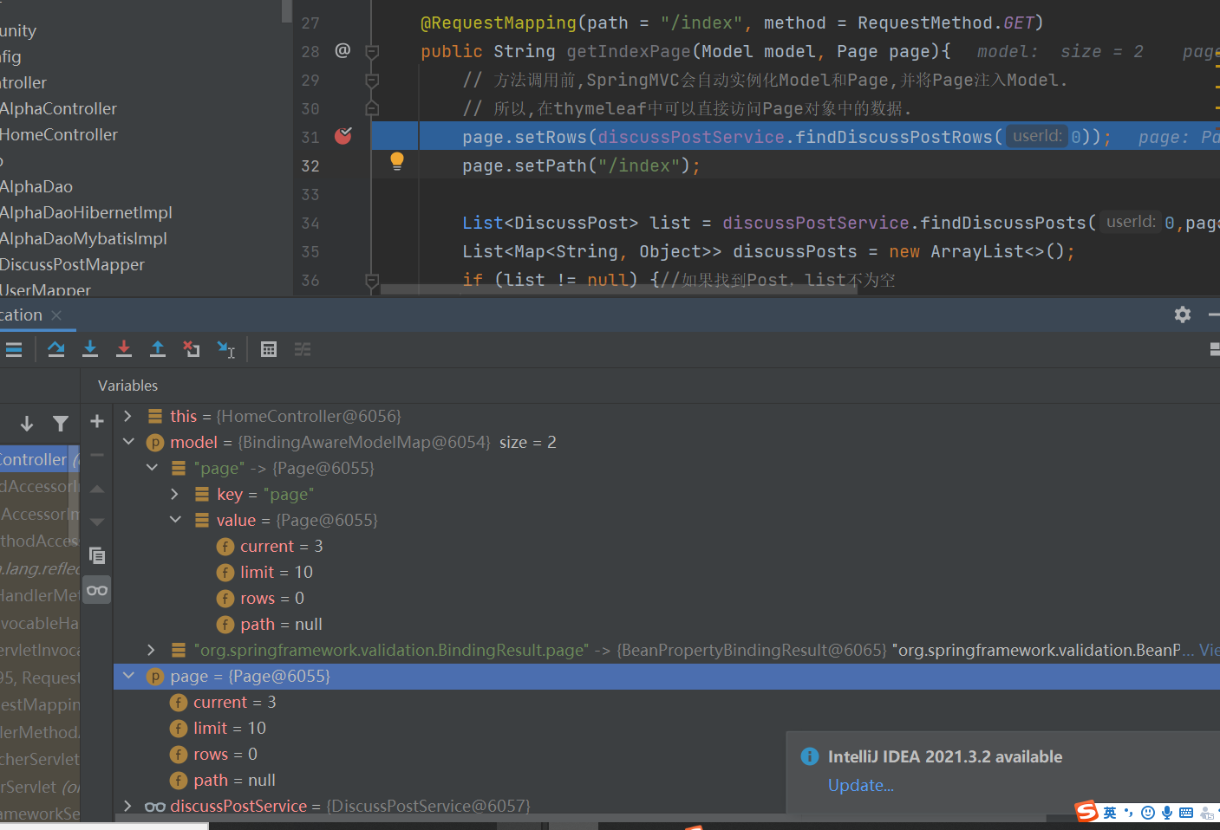Open frames filter funnel icon
Screen dimensions: 1220x830
click(61, 423)
